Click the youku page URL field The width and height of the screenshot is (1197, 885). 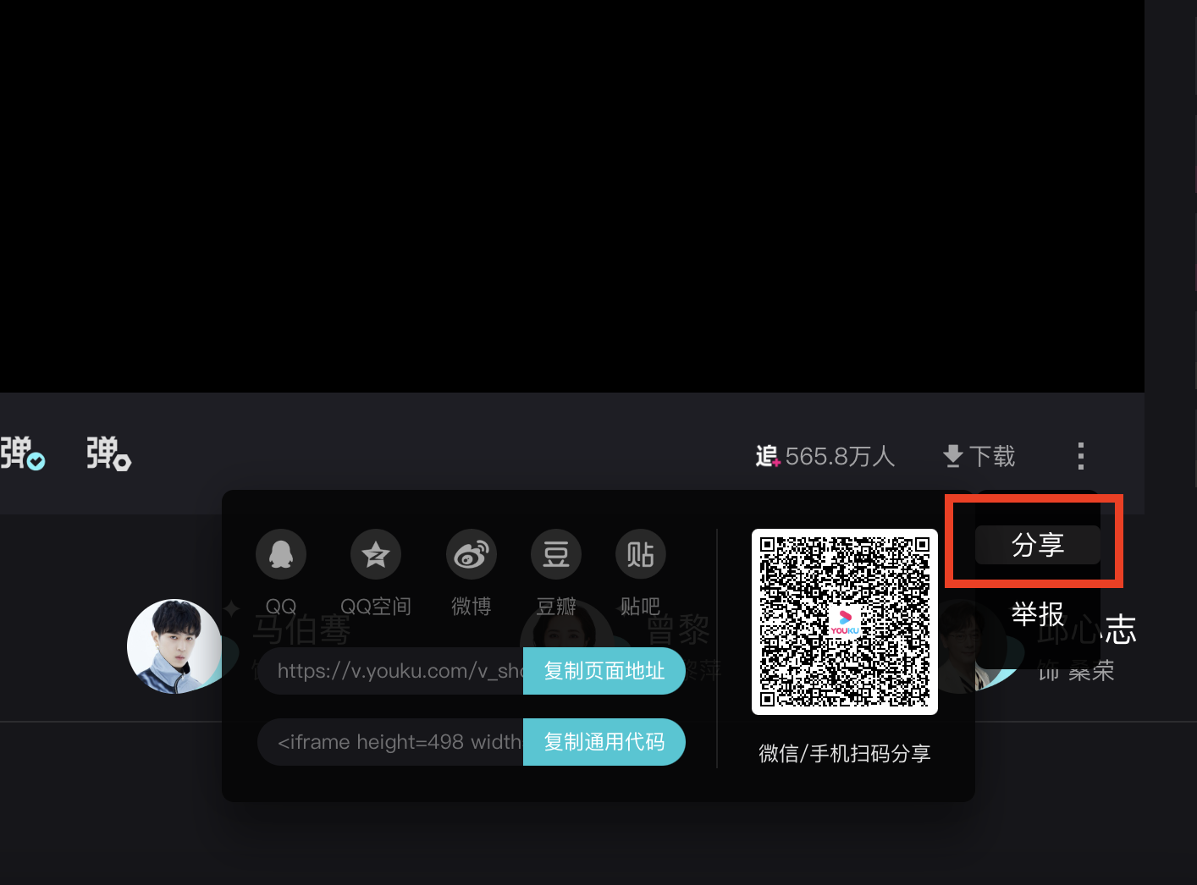point(390,671)
